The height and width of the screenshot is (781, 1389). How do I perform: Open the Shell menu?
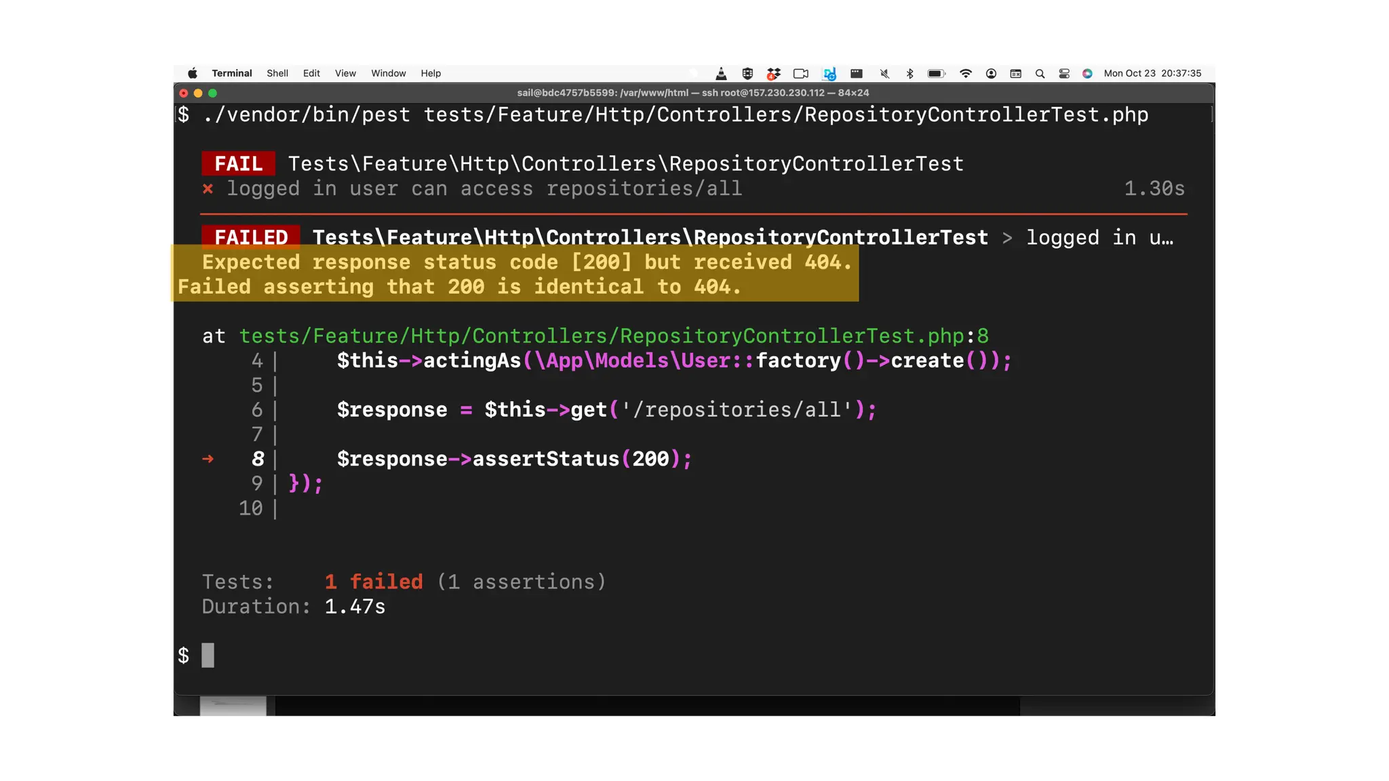coord(277,73)
